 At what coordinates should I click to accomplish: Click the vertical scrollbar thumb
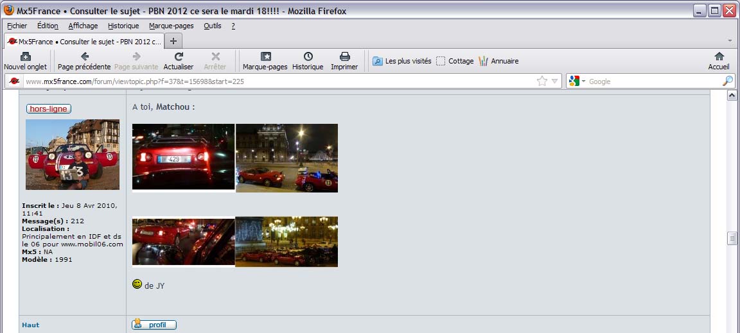732,238
